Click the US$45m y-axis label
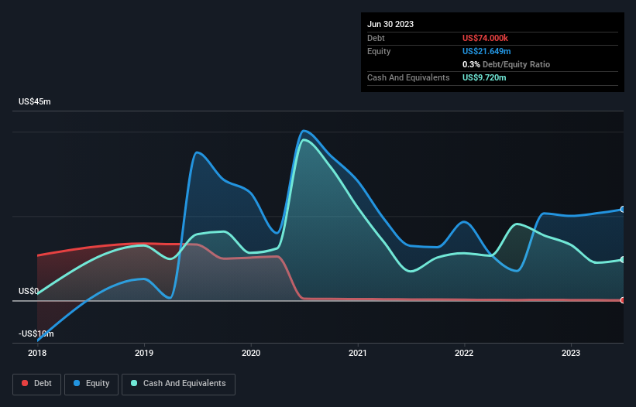636x407 pixels. [x=35, y=101]
